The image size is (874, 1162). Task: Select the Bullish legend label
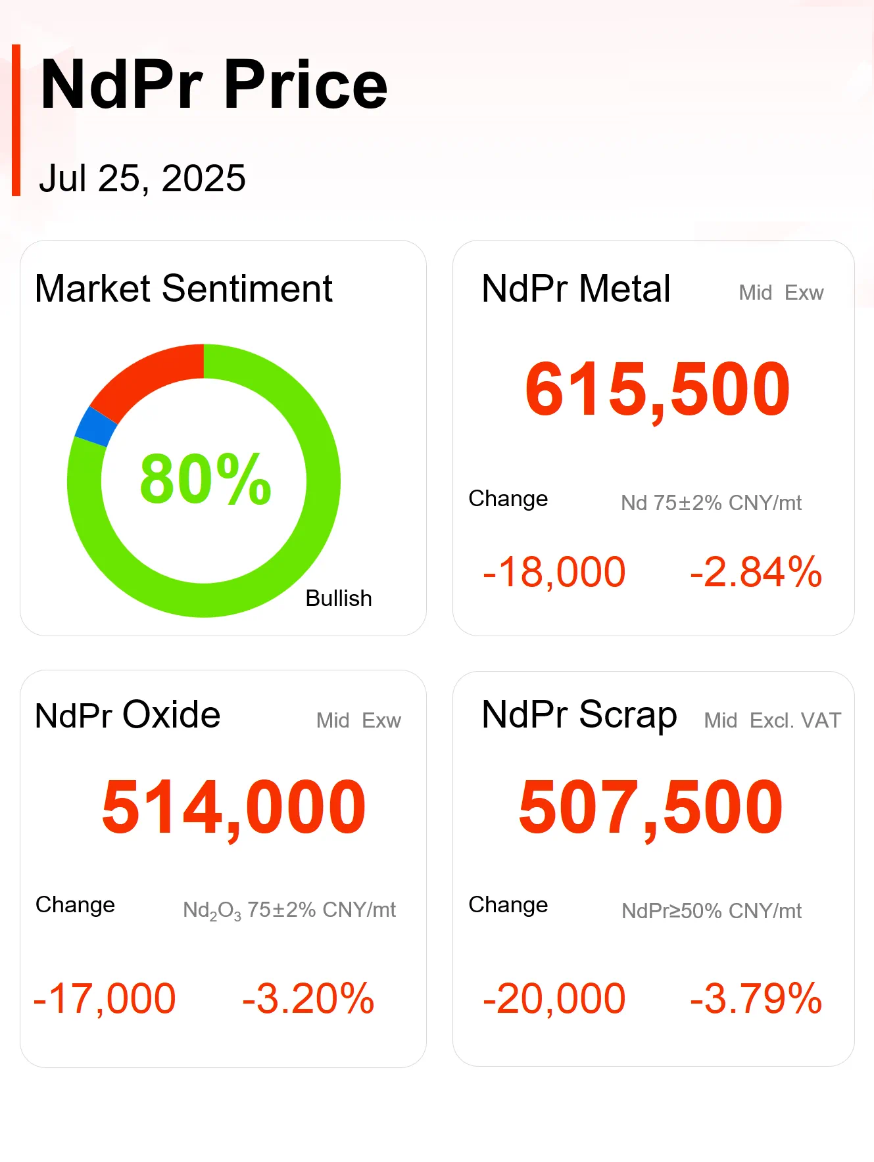point(339,598)
